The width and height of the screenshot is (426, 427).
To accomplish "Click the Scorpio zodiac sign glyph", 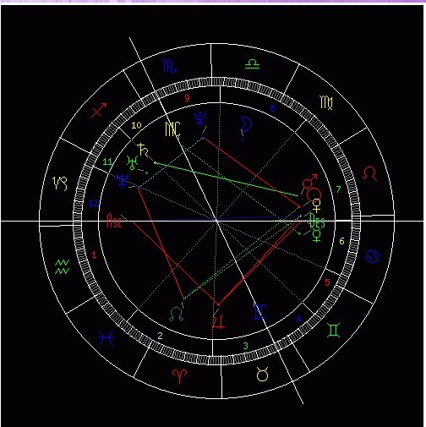I will click(x=170, y=66).
